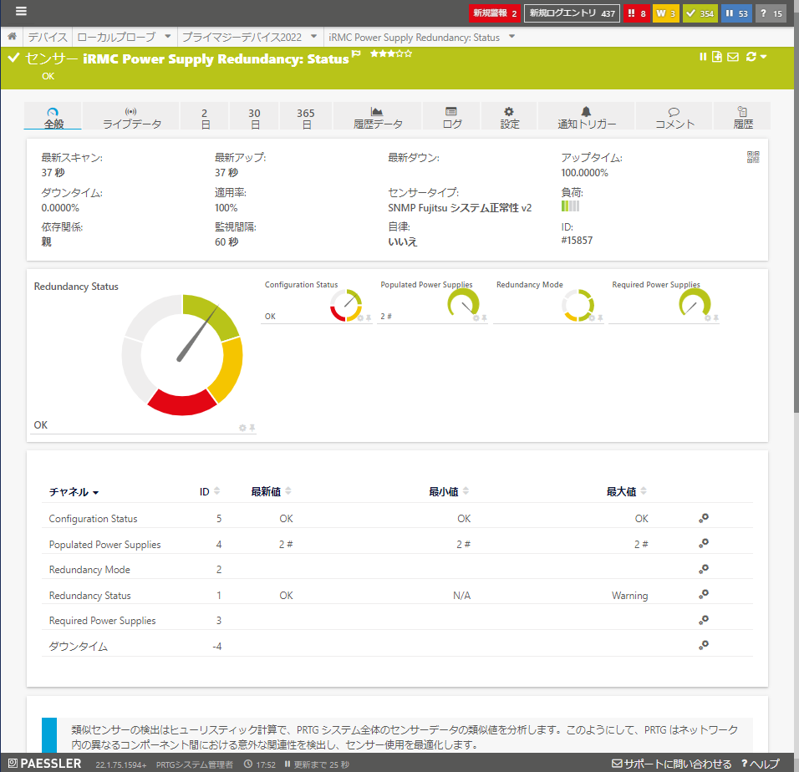Image resolution: width=799 pixels, height=772 pixels.
Task: Sort table by 最新値 column
Action: (271, 491)
